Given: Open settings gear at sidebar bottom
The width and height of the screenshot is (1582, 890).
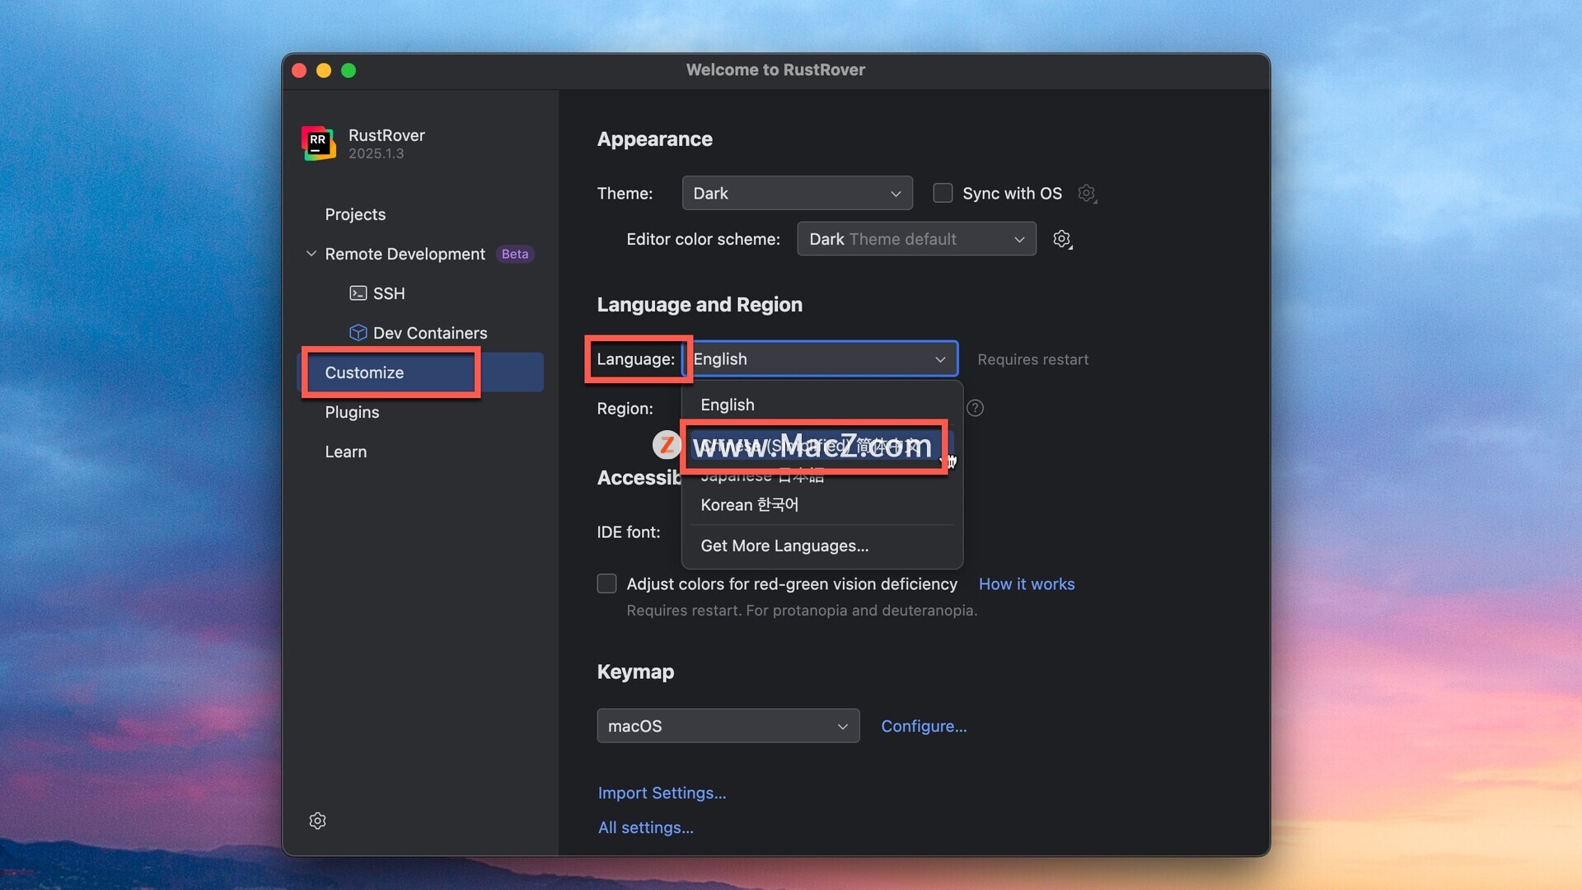Looking at the screenshot, I should pyautogui.click(x=317, y=821).
